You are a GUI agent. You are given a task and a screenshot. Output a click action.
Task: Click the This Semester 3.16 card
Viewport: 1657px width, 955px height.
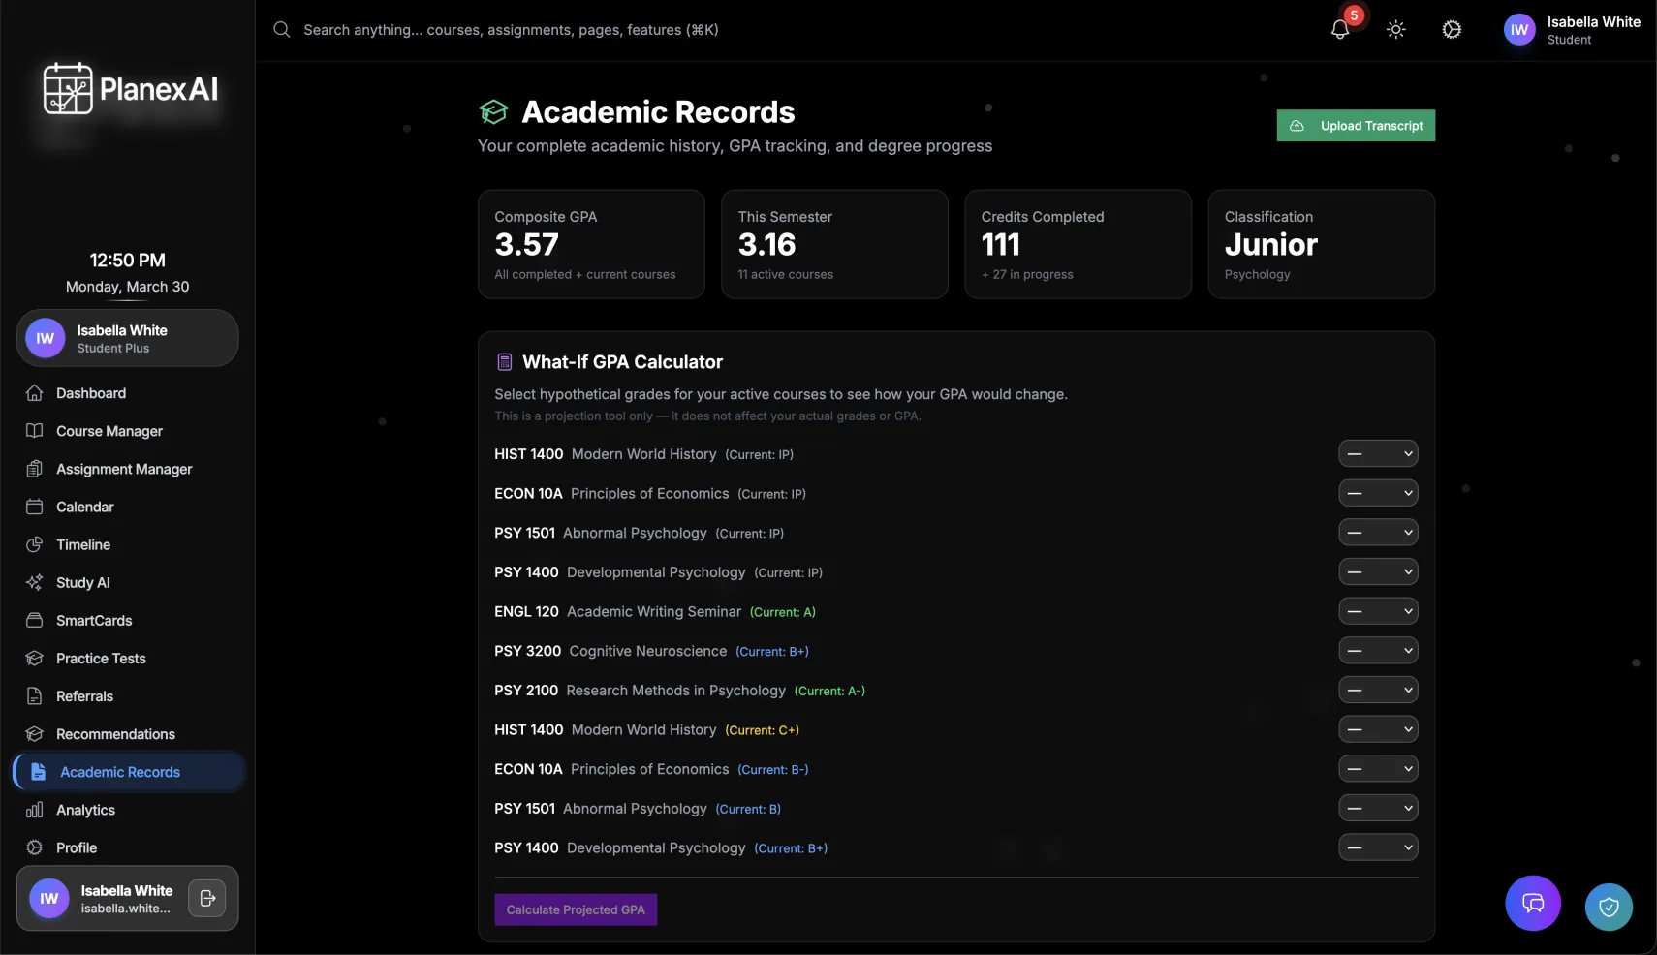pyautogui.click(x=834, y=244)
